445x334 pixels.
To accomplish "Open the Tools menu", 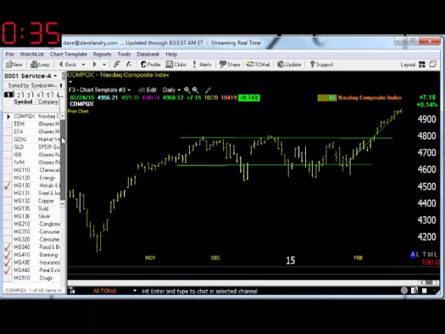I will 124,54.
